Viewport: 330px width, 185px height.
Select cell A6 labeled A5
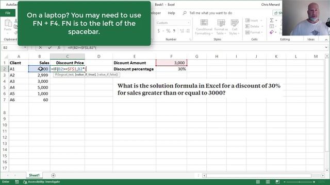19,94
